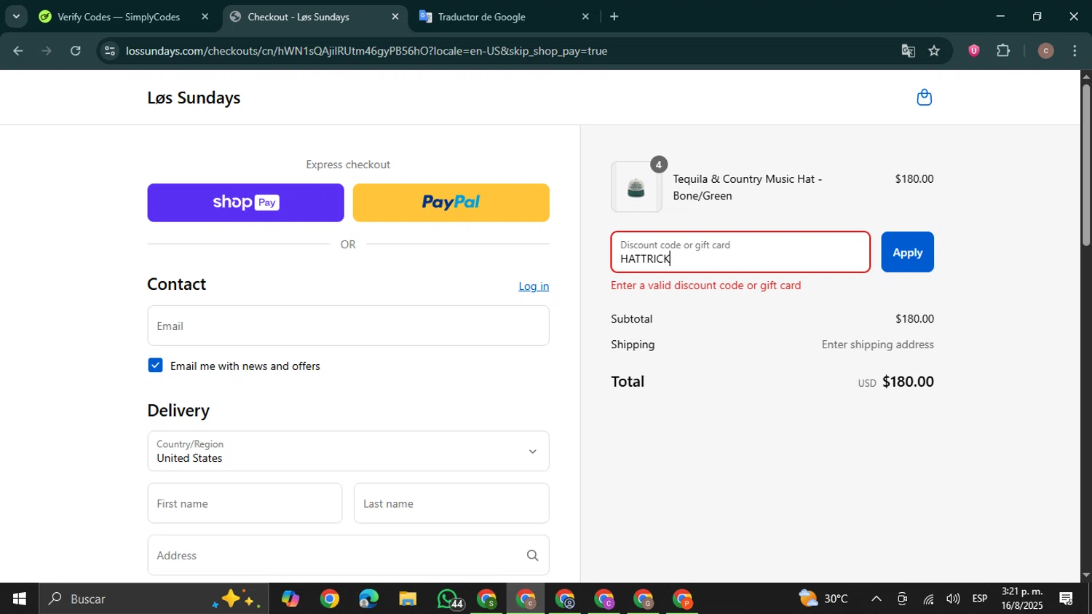Open Chrome three-dot menu

[x=1075, y=51]
